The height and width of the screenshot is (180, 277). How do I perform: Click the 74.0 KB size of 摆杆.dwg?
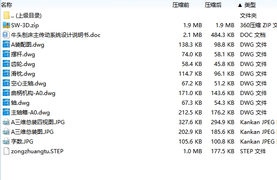(x=192, y=54)
